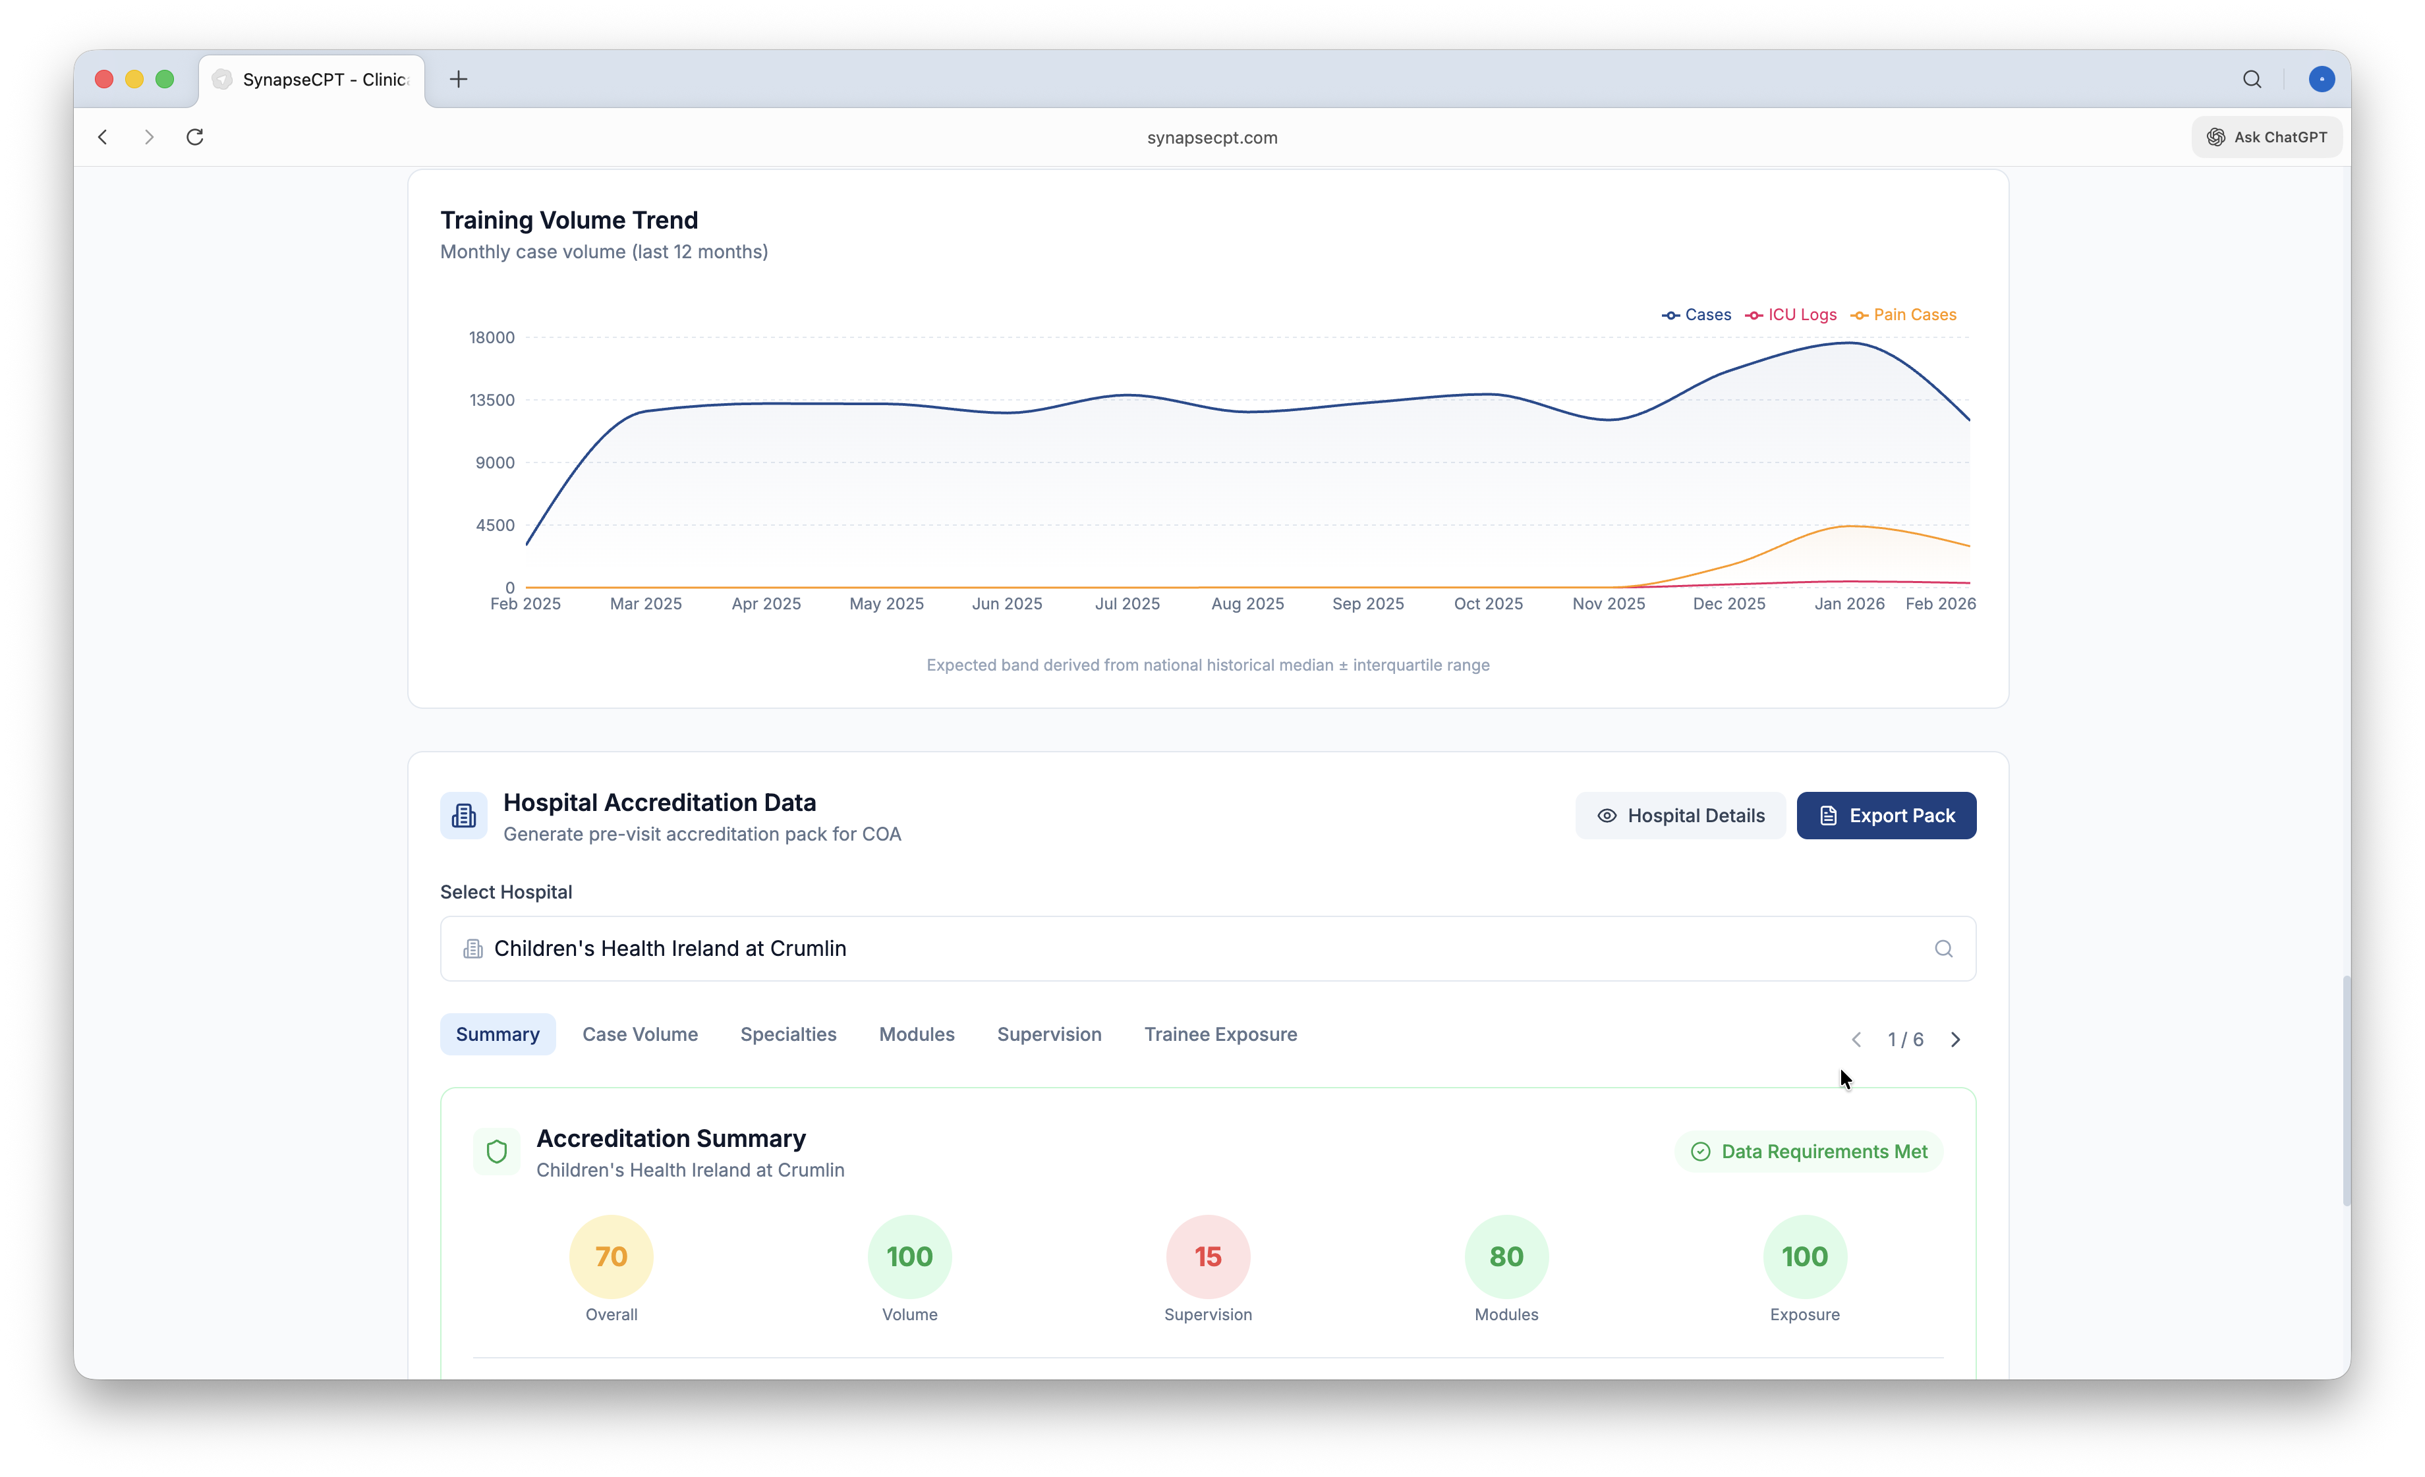View Hospital Details
Screen dimensions: 2425x1477
[x=1680, y=816]
